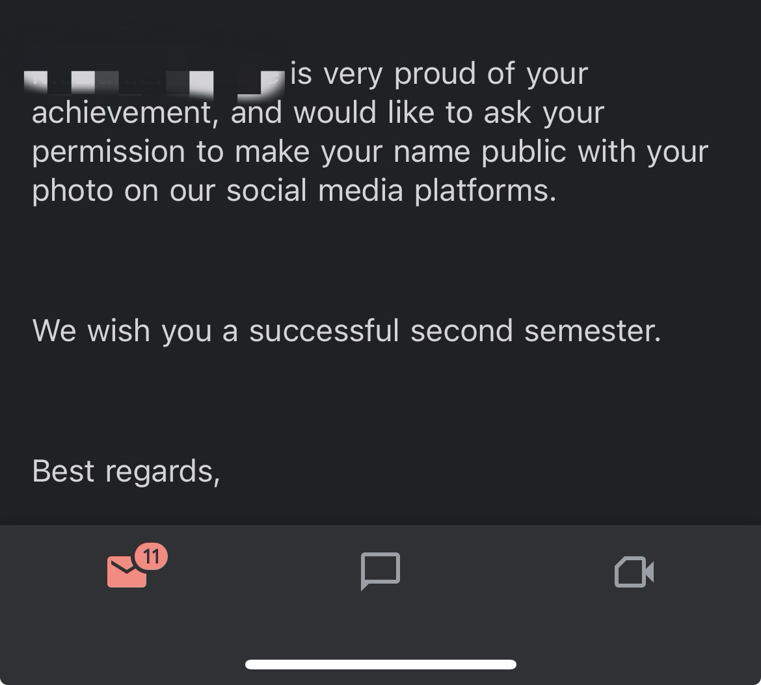The image size is (761, 685).
Task: Tap the word "photo" in the message
Action: pos(72,191)
